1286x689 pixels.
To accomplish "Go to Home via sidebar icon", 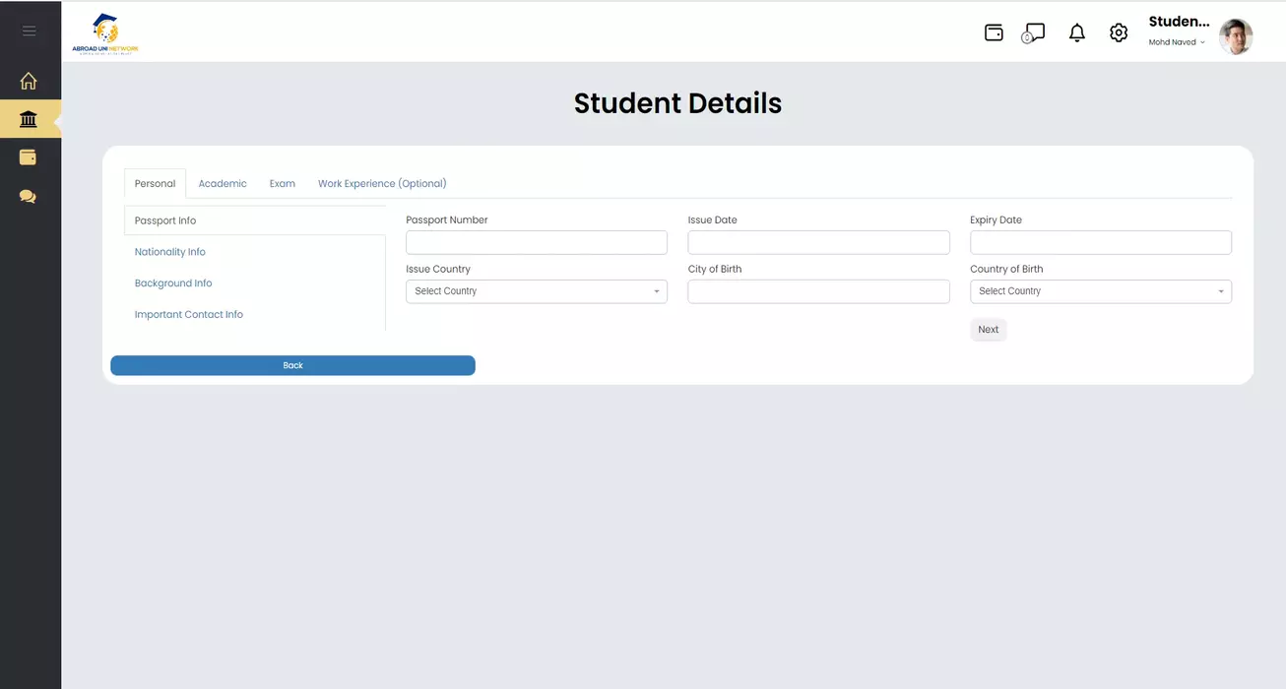I will [29, 82].
